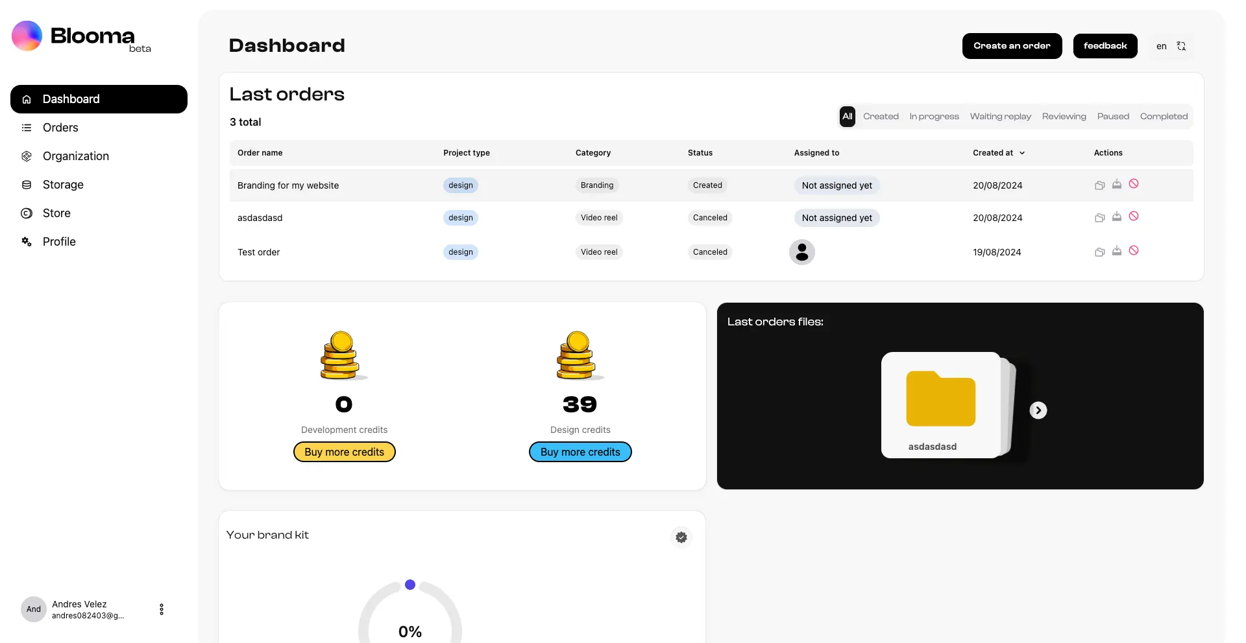Viewport: 1246px width, 643px height.
Task: Open the feedback button
Action: coord(1105,46)
